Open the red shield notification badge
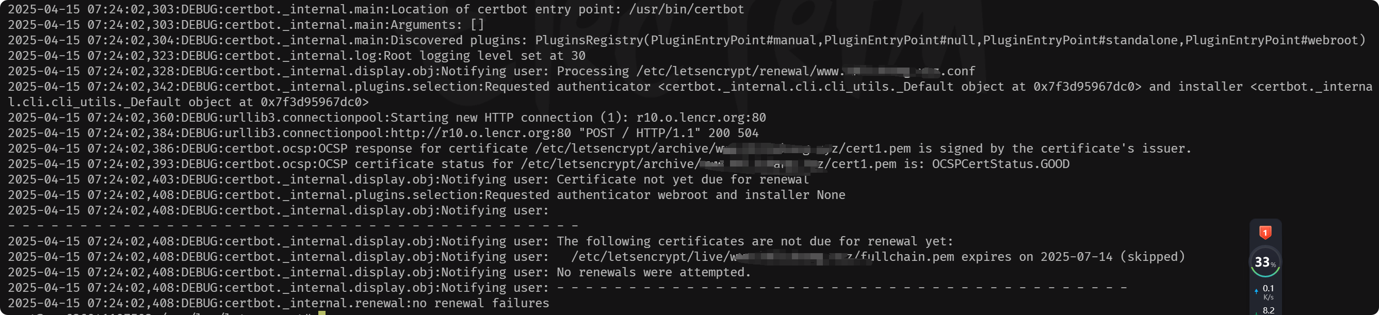This screenshot has height=315, width=1379. click(x=1265, y=232)
